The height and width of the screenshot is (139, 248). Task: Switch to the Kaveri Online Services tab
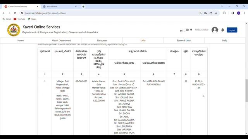coord(21,7)
